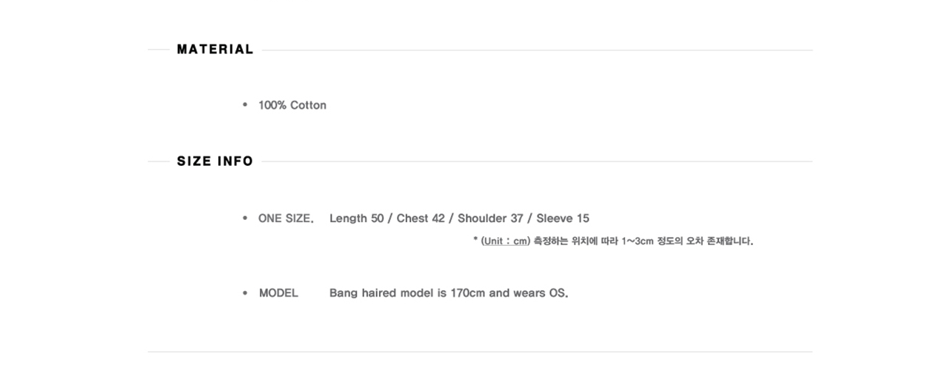Click the ONE SIZE. label

[x=286, y=218]
